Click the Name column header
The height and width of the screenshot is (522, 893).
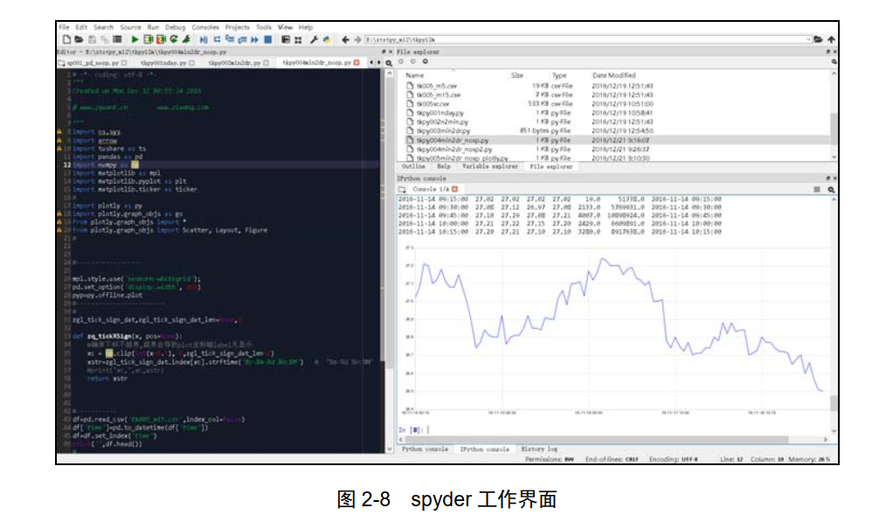click(414, 75)
